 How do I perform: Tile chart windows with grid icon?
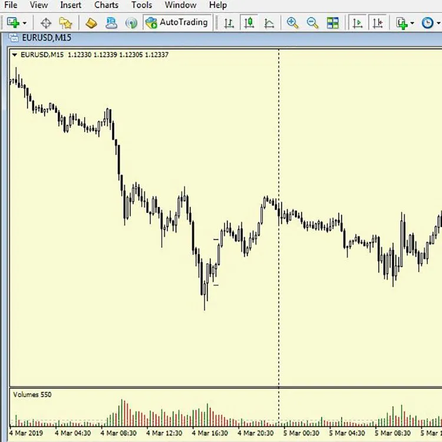[x=333, y=23]
